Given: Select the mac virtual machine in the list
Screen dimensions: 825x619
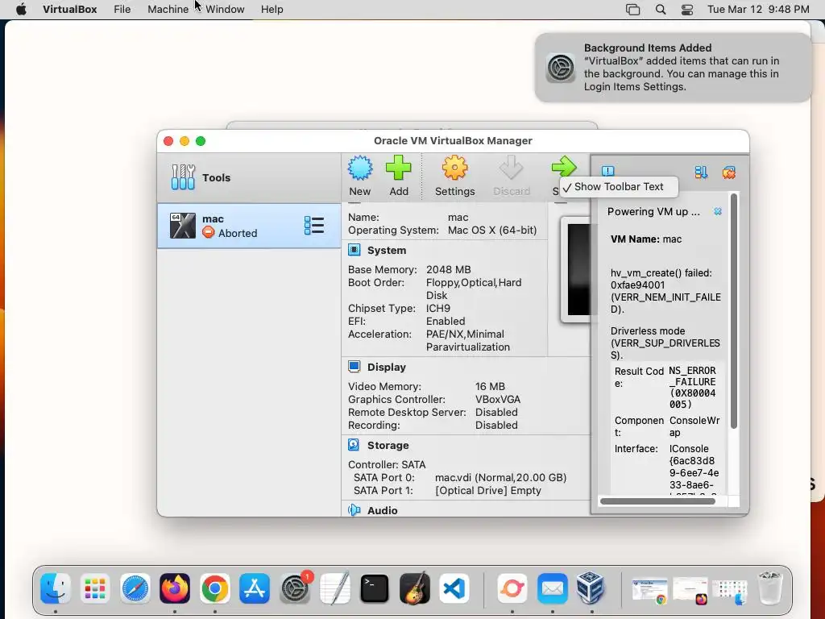Looking at the screenshot, I should click(249, 226).
